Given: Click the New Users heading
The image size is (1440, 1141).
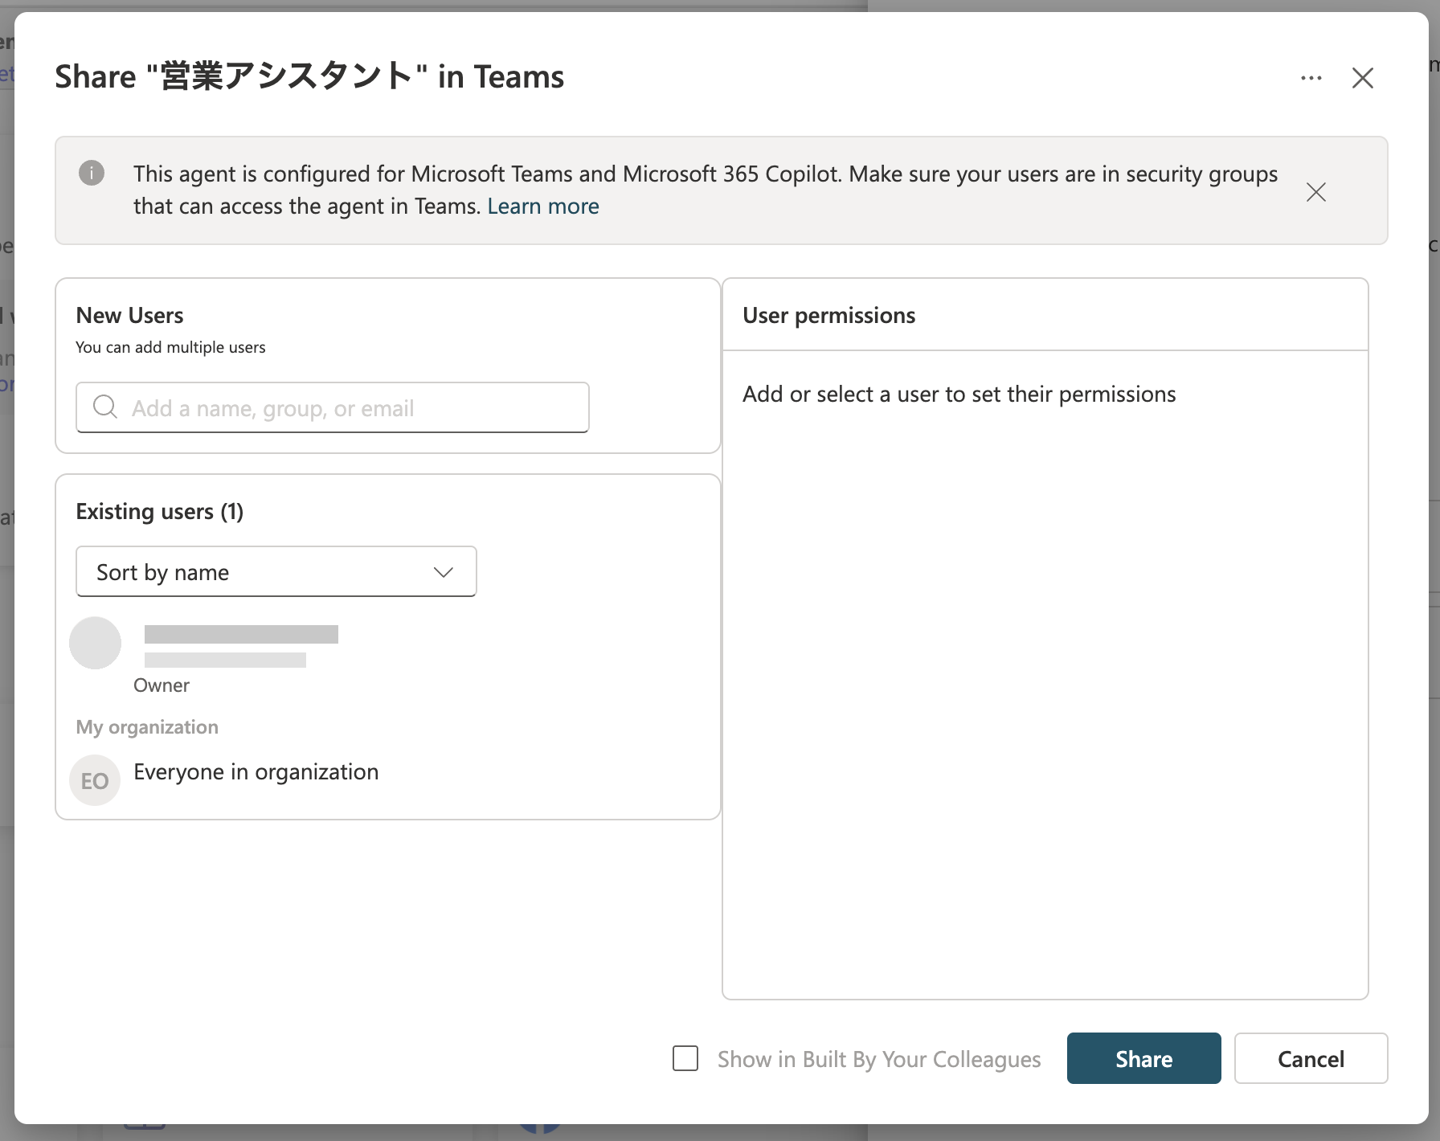Looking at the screenshot, I should 129,316.
